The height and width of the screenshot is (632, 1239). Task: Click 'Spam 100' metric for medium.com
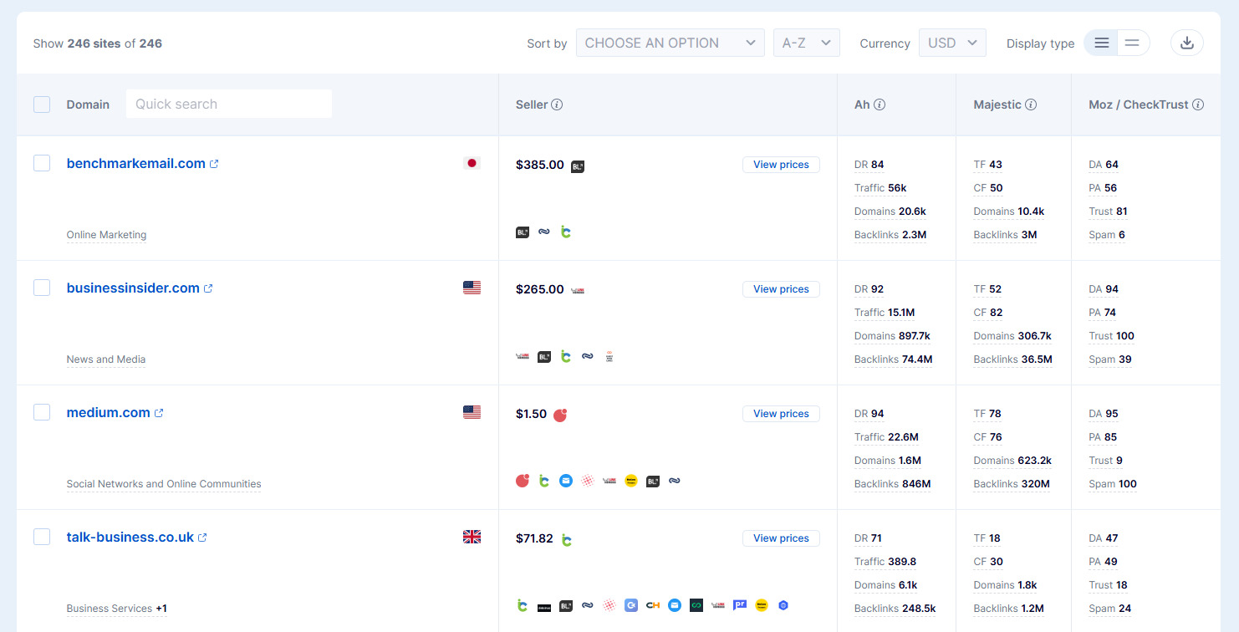1113,484
